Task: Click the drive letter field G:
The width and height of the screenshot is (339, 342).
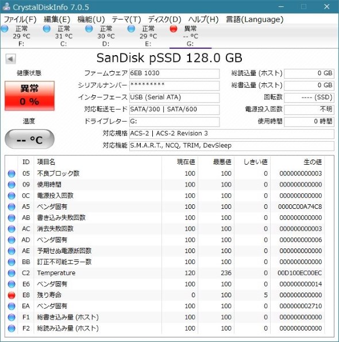Action: (174, 122)
